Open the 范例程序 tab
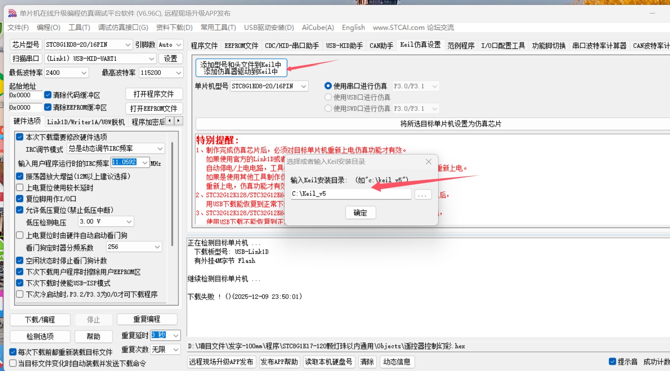This screenshot has height=371, width=670. (x=461, y=44)
